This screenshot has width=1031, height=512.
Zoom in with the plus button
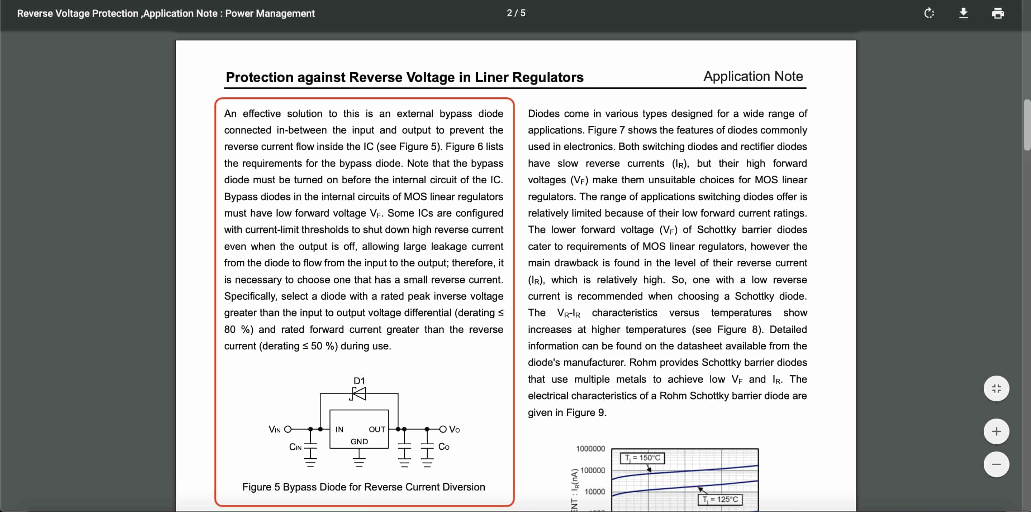(x=996, y=431)
